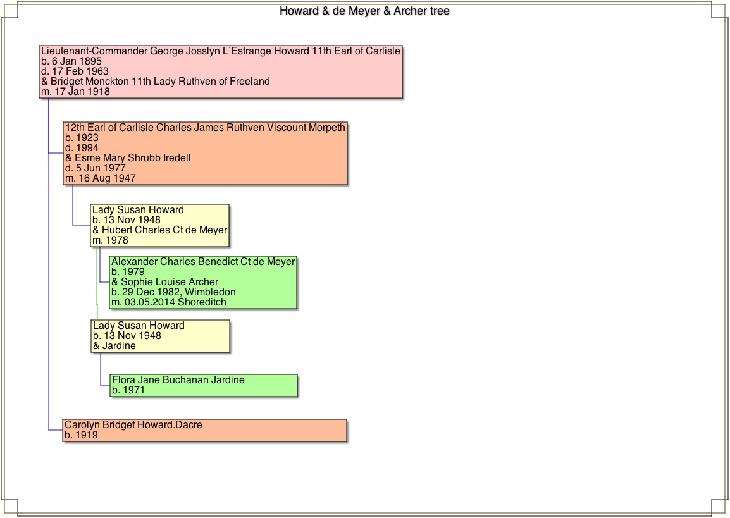Select Lady Susan Howard box with Jardine
Viewport: 730px width, 518px height.
click(160, 336)
